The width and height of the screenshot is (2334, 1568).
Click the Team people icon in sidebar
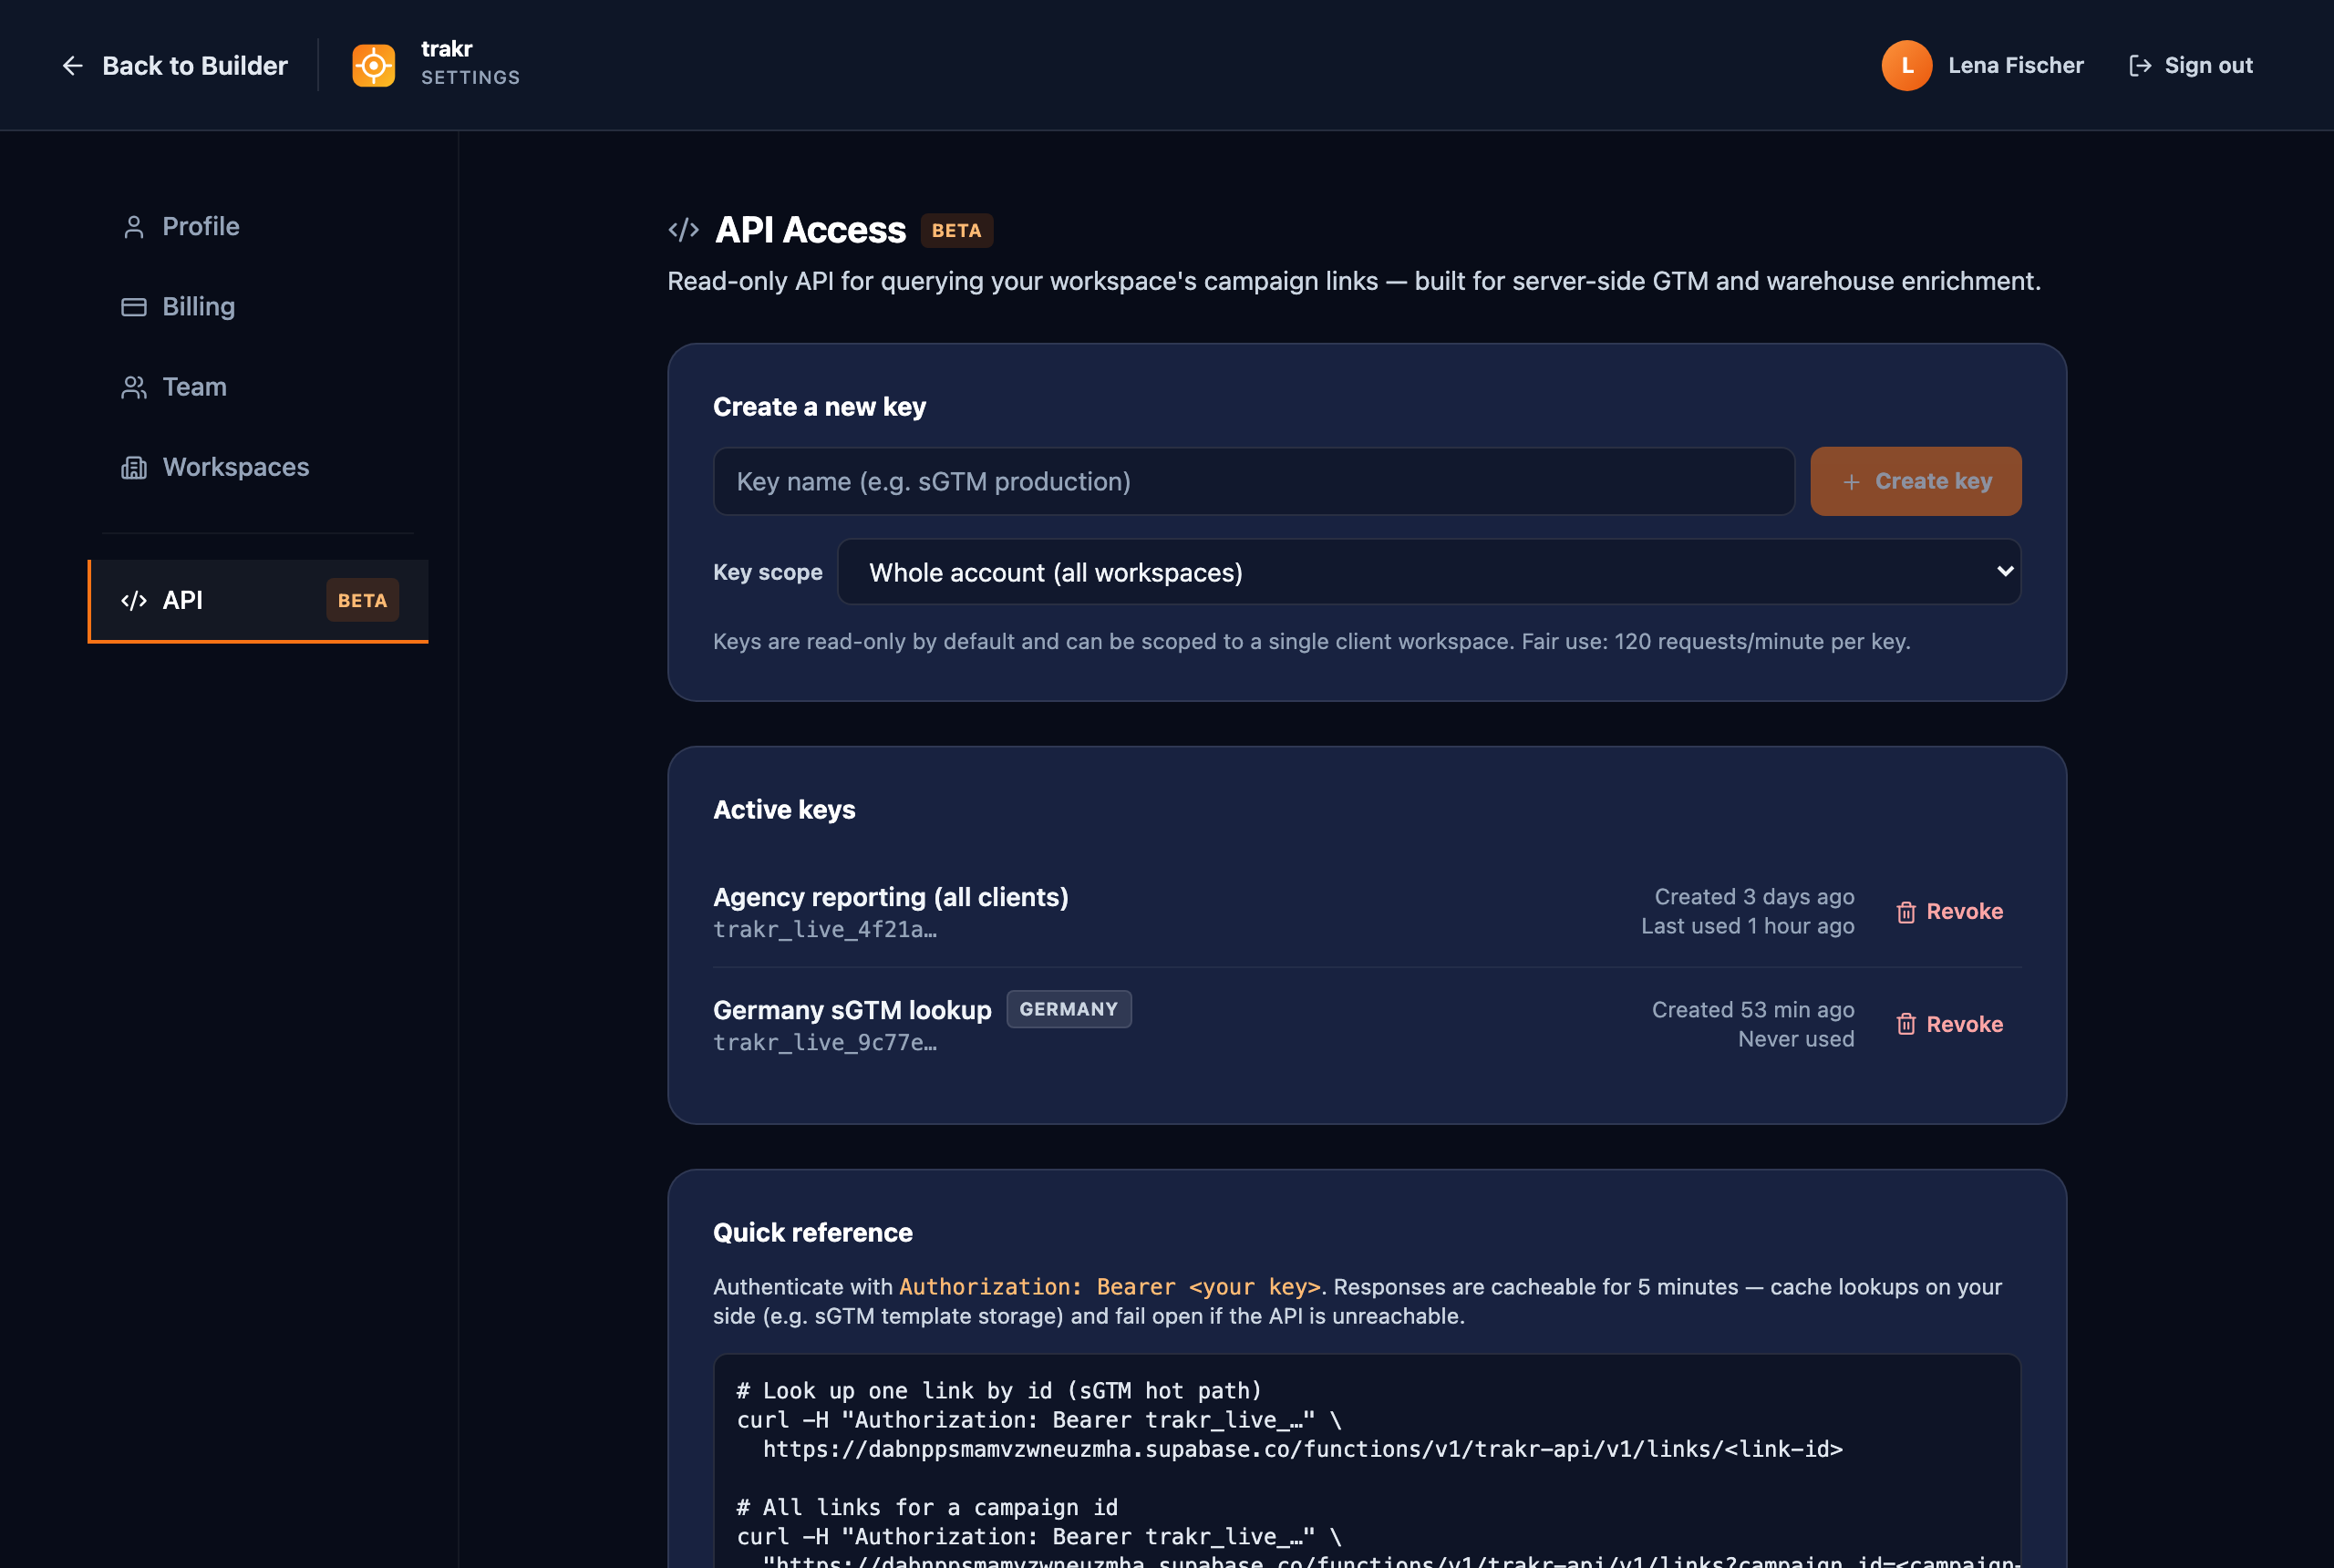tap(134, 387)
